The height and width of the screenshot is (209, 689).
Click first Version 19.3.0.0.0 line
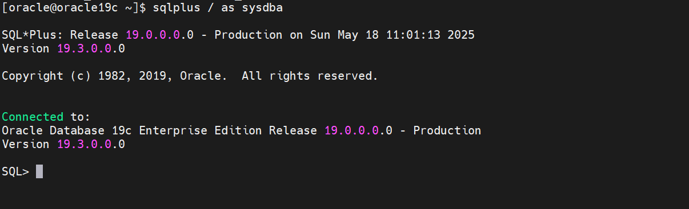[63, 48]
